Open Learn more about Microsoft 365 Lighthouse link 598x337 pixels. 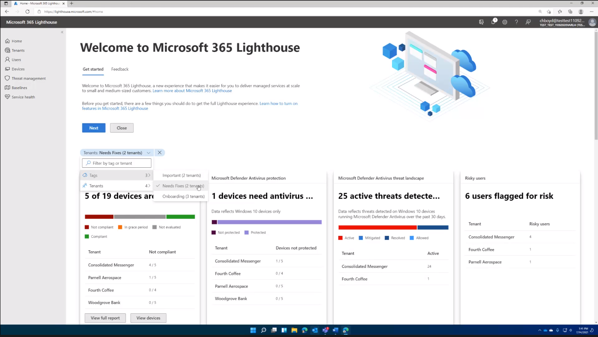192,91
